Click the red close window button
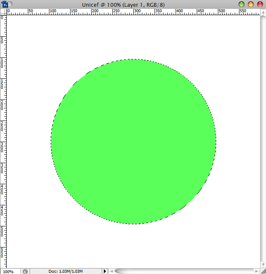 coord(260,4)
